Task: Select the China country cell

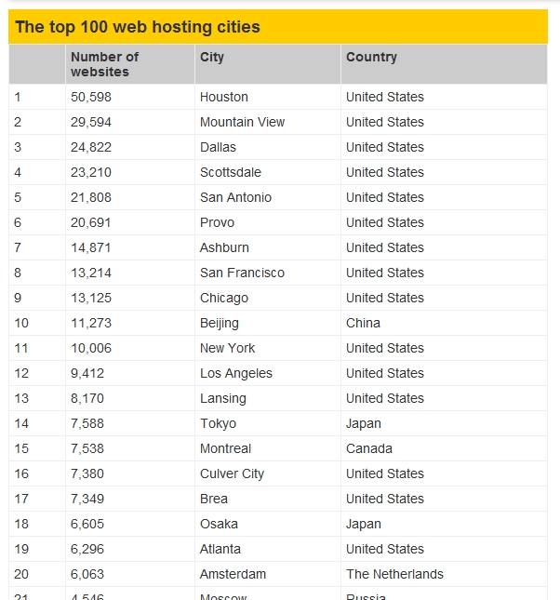Action: [363, 323]
